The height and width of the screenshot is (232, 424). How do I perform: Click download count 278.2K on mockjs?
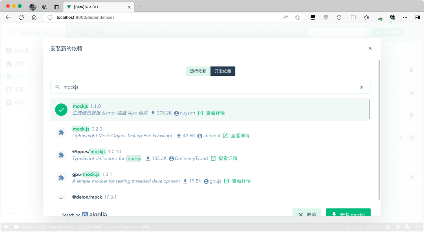tap(161, 113)
